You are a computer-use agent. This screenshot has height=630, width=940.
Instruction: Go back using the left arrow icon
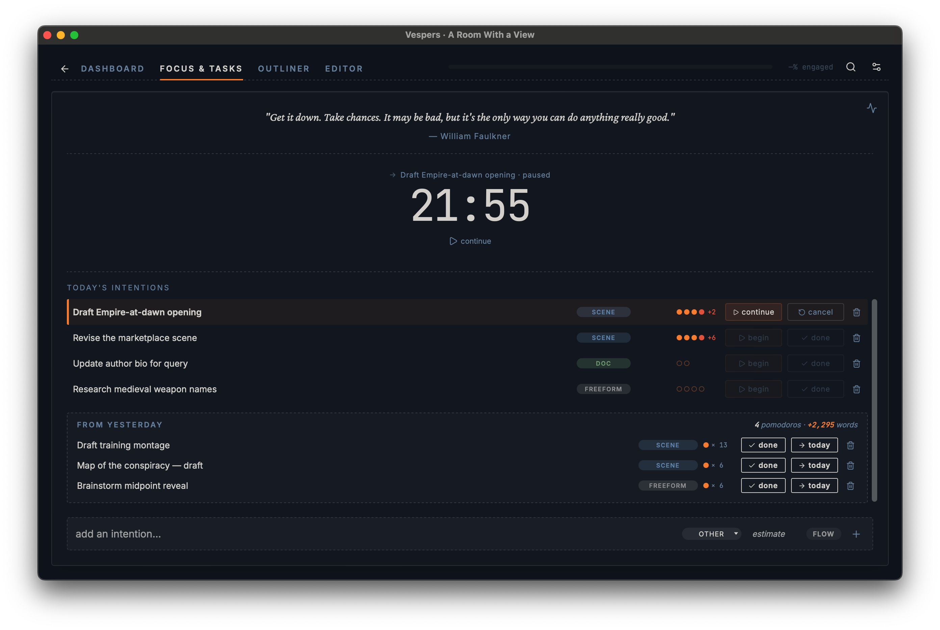(65, 69)
